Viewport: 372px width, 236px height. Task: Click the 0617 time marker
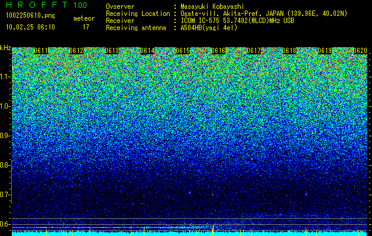[254, 51]
